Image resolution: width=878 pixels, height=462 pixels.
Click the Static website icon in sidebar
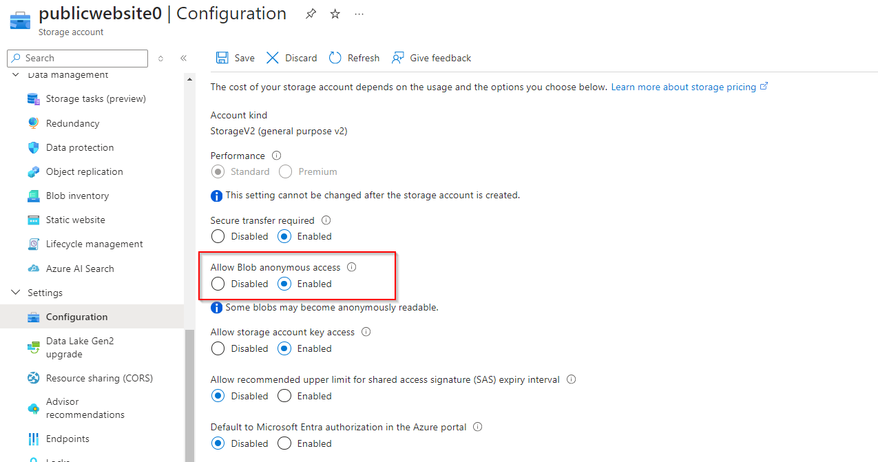34,220
